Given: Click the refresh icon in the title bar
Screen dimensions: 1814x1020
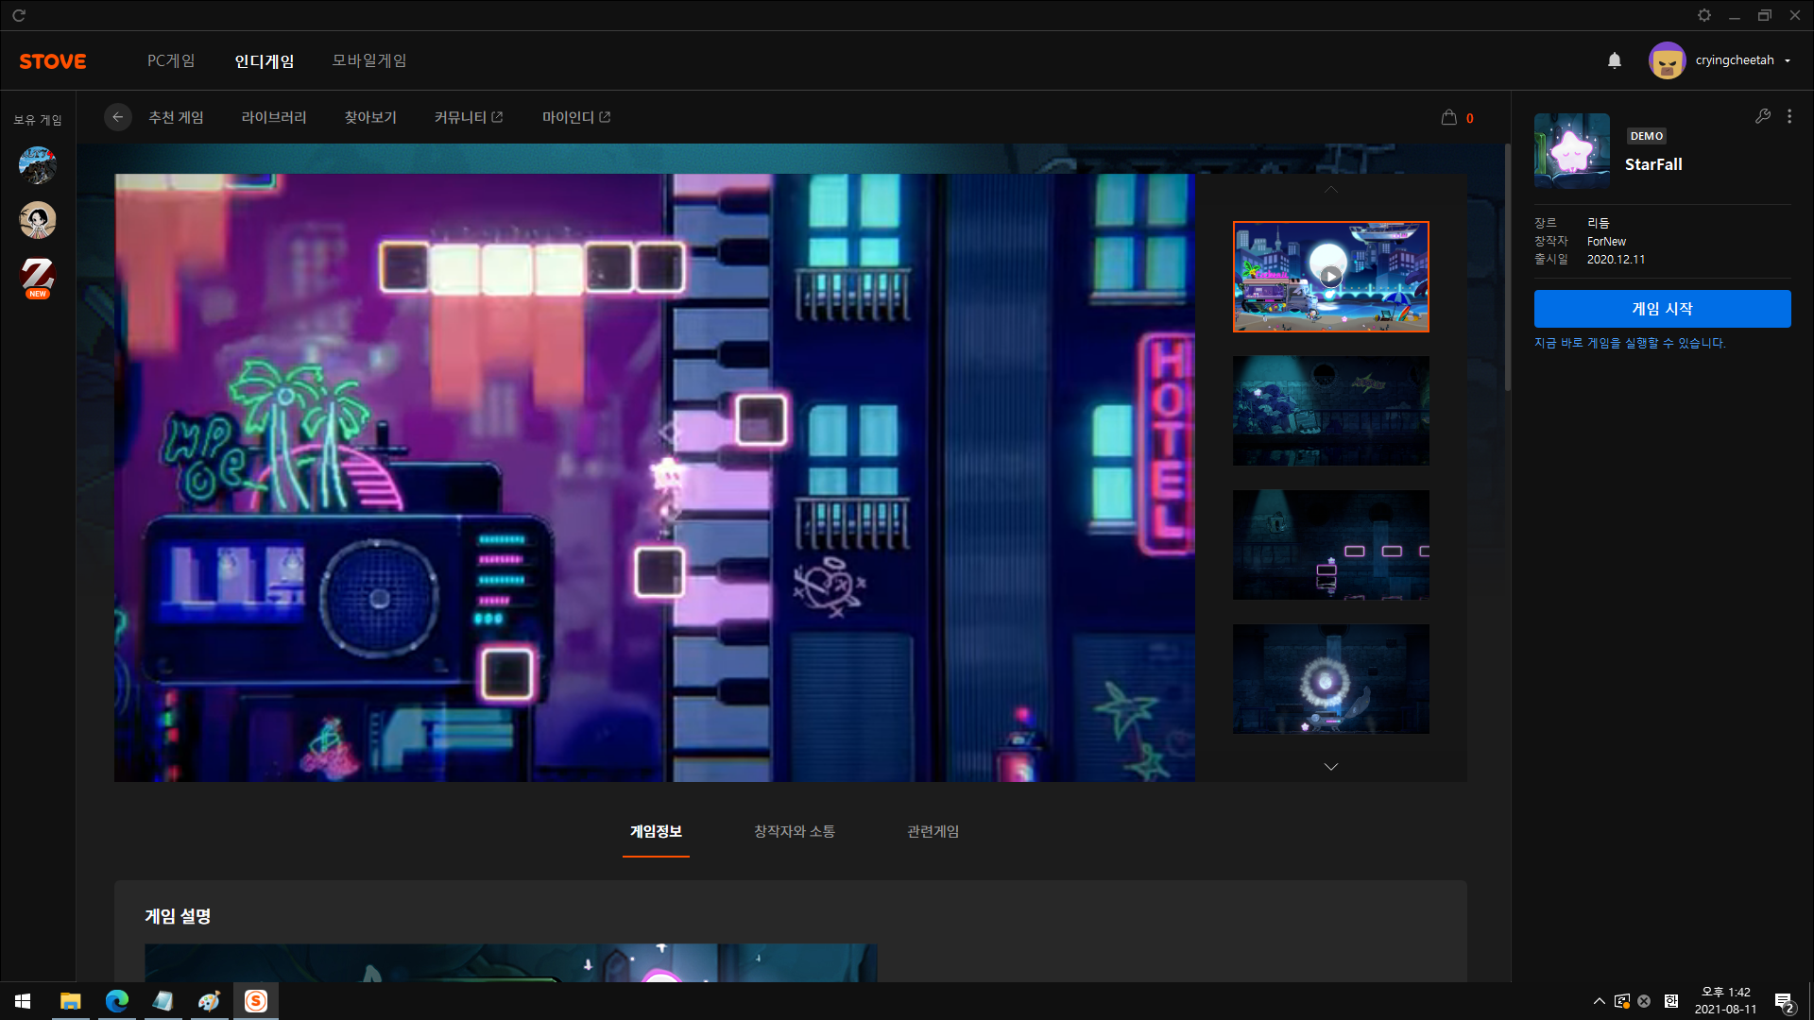Looking at the screenshot, I should (19, 15).
